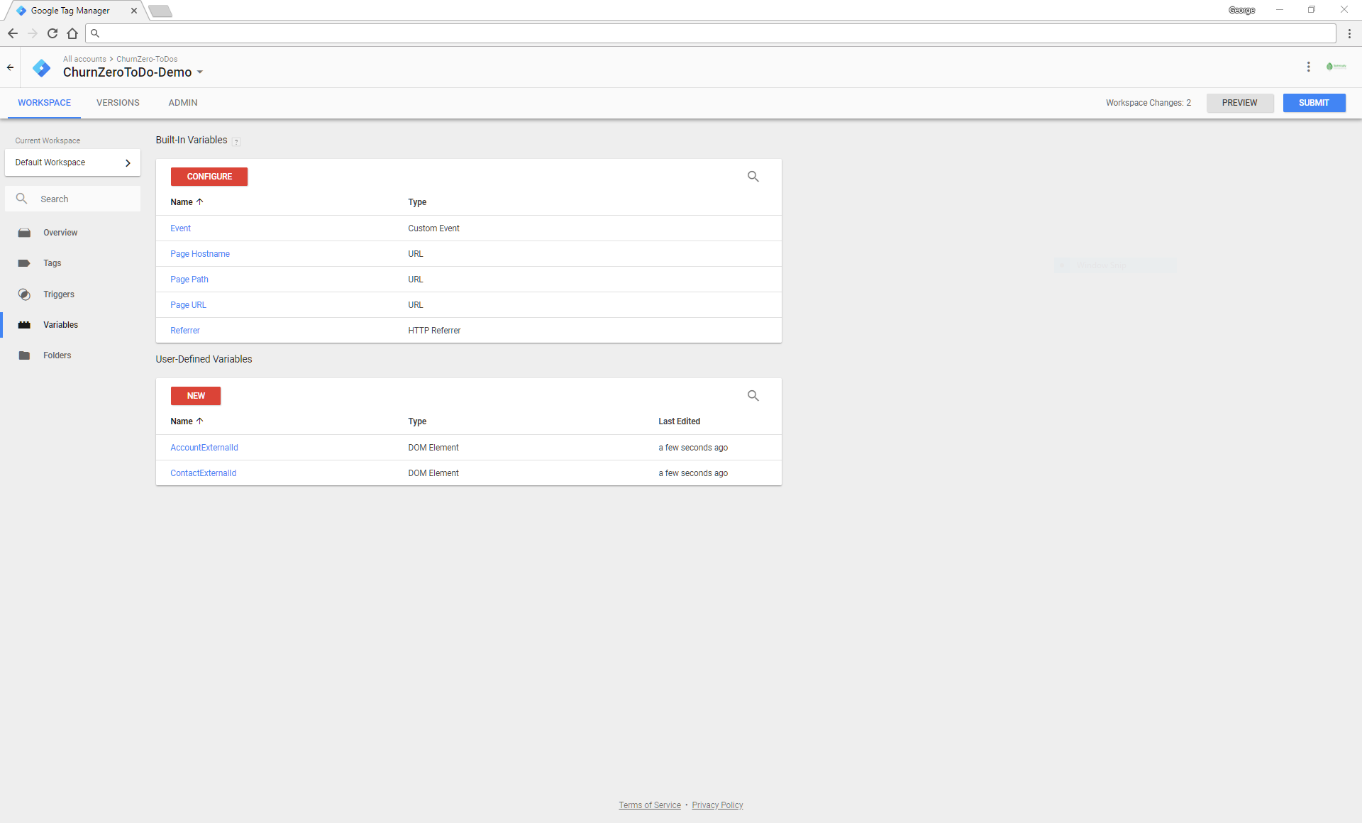1362x823 pixels.
Task: Click the Type column header in user-defined table
Action: [417, 421]
